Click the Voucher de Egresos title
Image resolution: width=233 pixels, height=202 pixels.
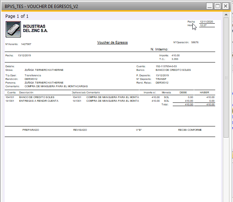[113, 43]
